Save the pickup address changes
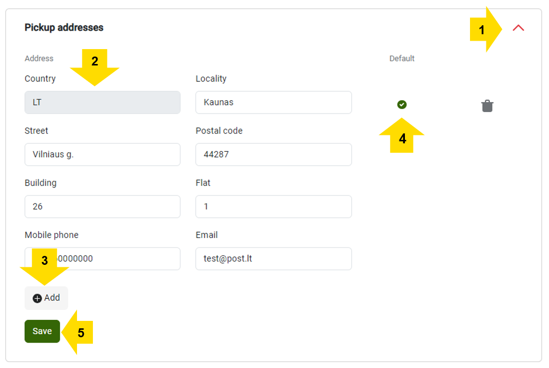Viewport: 549px width, 368px height. (42, 331)
